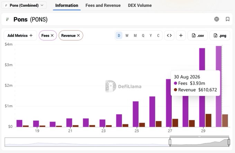Click the "$2m" y-axis label

[9, 86]
